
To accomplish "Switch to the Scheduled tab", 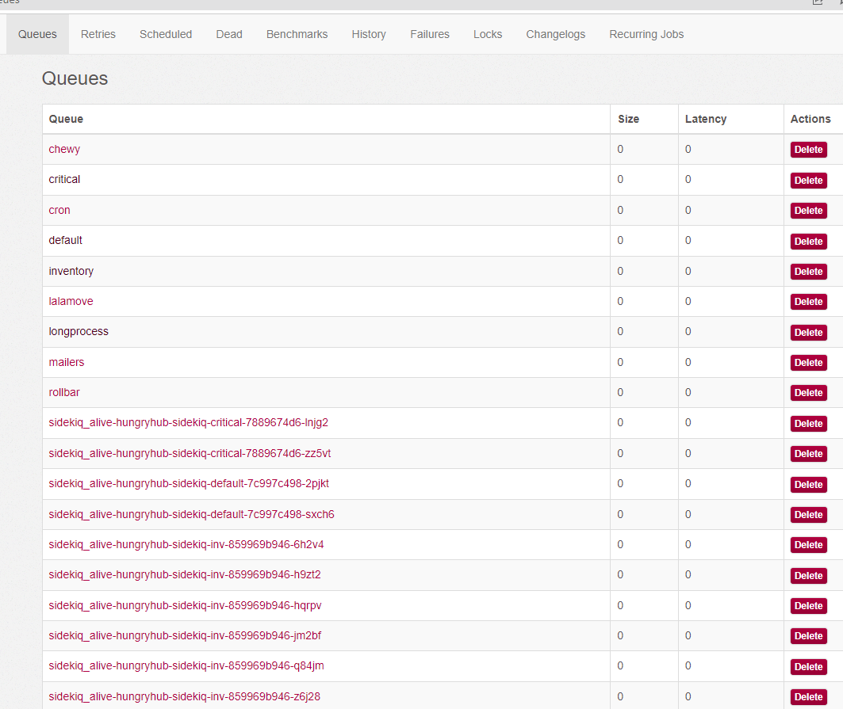I will click(166, 34).
